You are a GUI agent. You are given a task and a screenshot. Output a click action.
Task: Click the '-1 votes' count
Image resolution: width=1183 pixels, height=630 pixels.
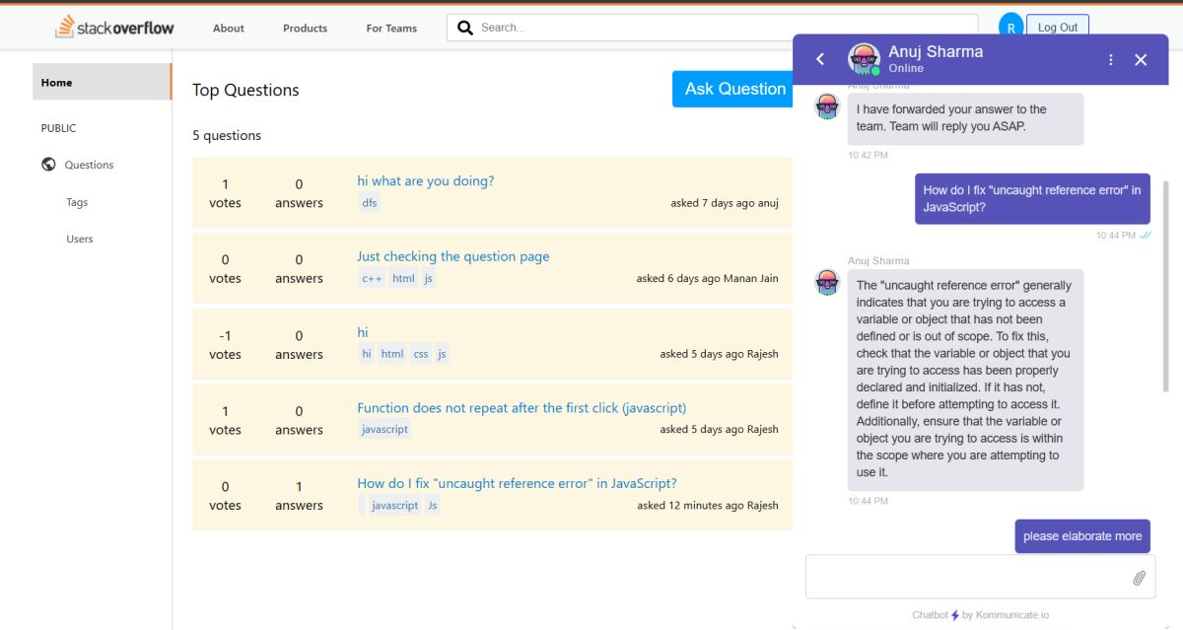point(225,345)
